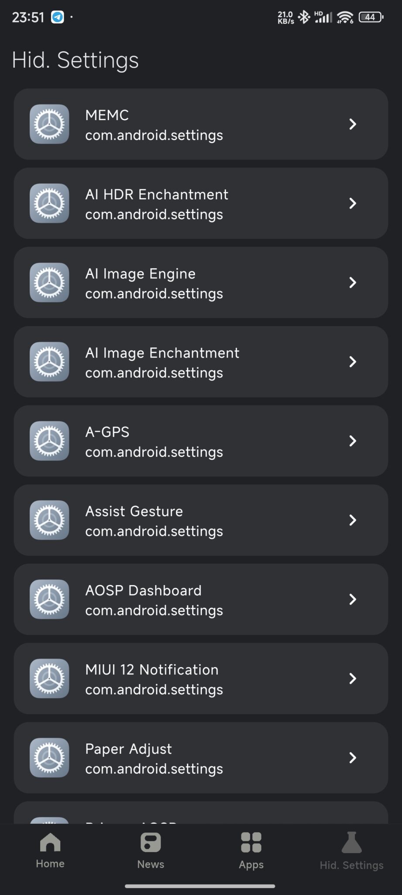
Task: Open the AI Image Enchantment entry
Action: [201, 362]
